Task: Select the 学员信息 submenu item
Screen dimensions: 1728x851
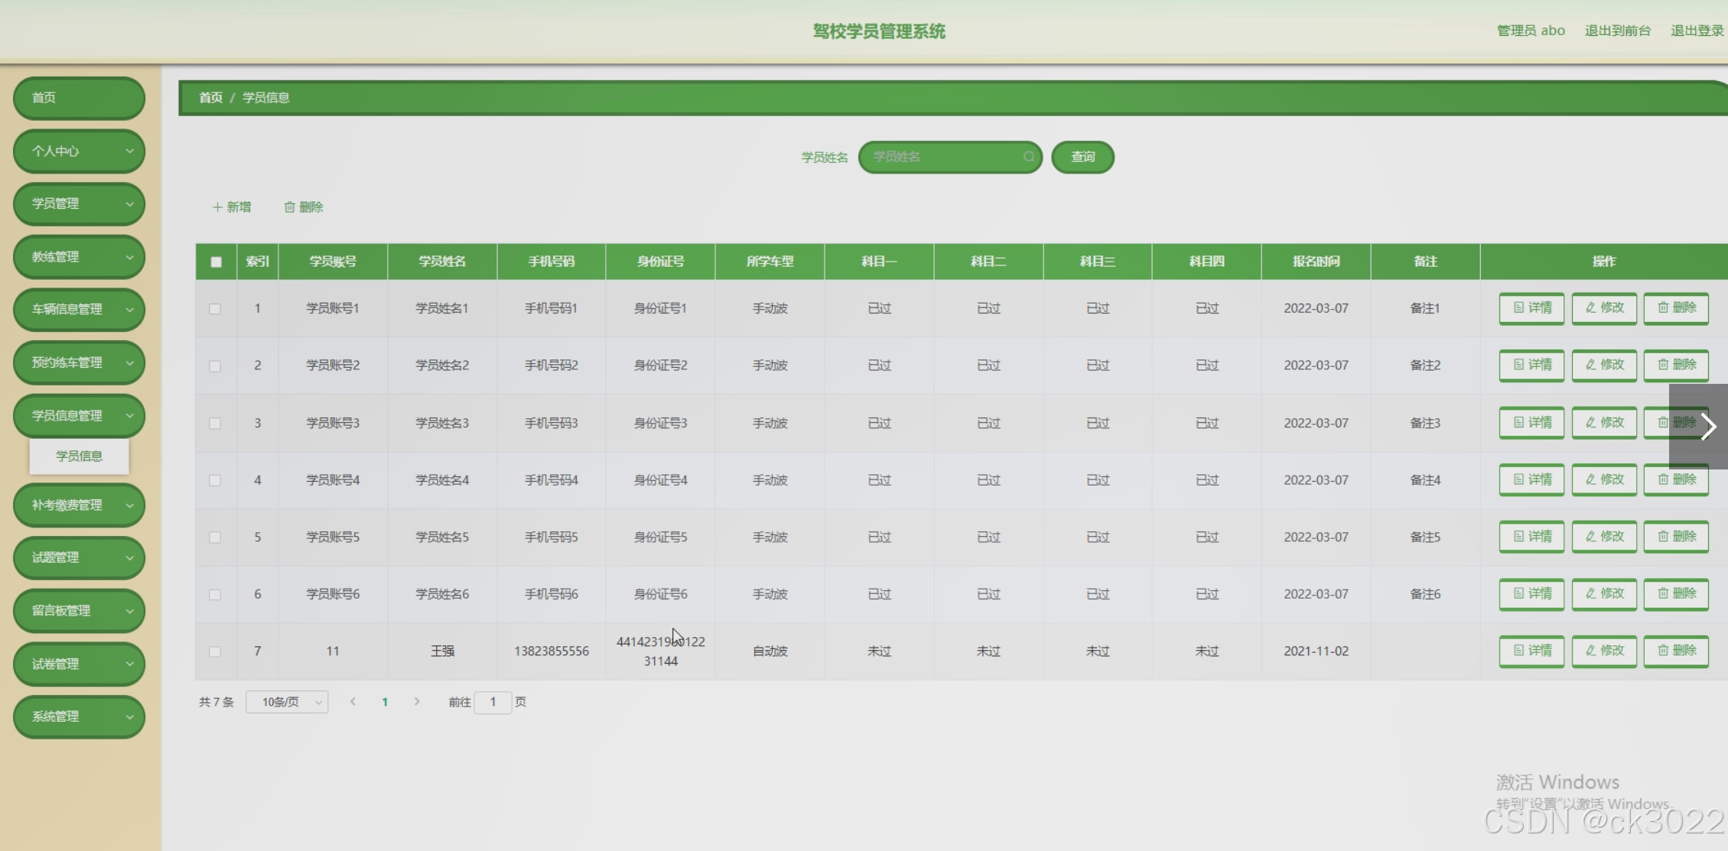Action: [x=79, y=456]
